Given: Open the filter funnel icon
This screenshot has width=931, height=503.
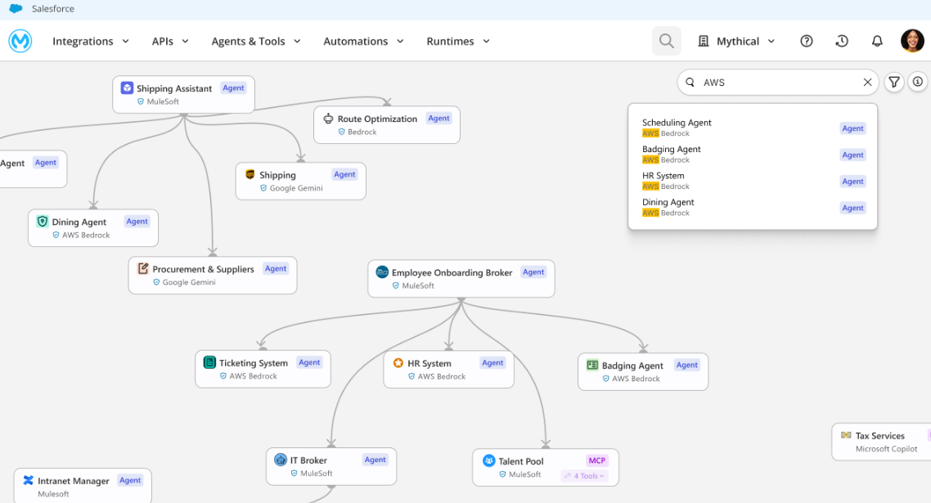Looking at the screenshot, I should coord(894,82).
